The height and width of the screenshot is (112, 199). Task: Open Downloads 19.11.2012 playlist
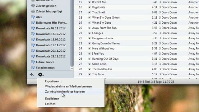(x=51, y=45)
